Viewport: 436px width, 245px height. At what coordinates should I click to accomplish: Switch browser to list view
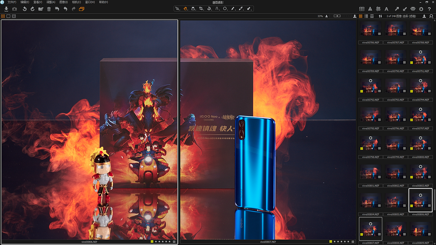pyautogui.click(x=366, y=16)
